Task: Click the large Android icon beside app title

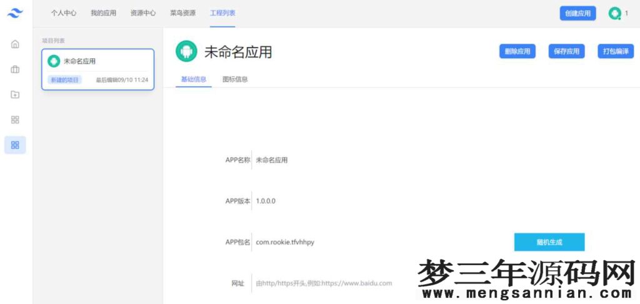Action: tap(186, 51)
